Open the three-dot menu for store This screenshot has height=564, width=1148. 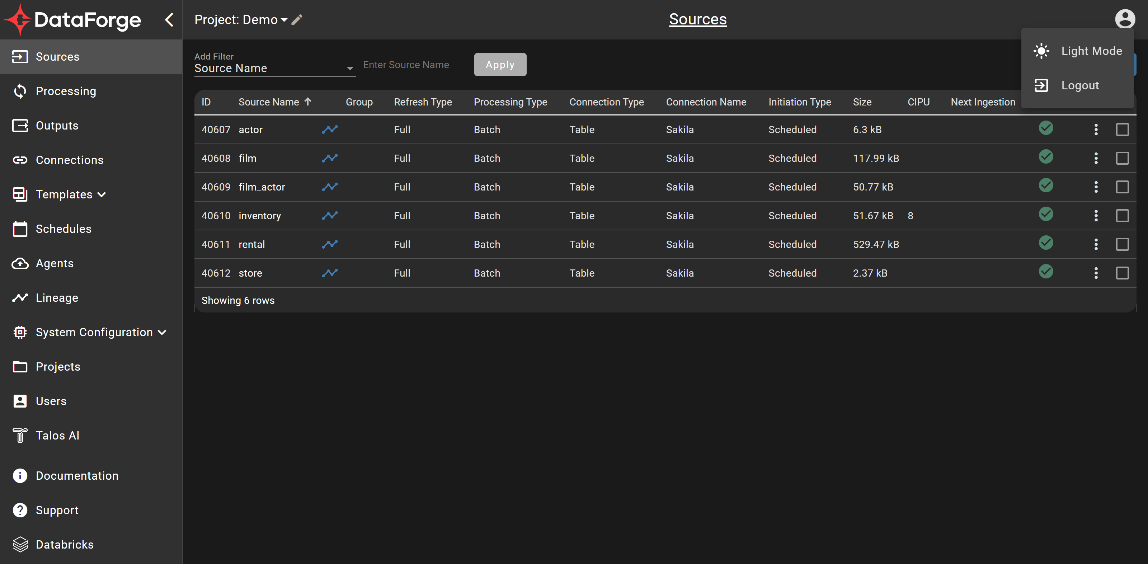(x=1096, y=273)
